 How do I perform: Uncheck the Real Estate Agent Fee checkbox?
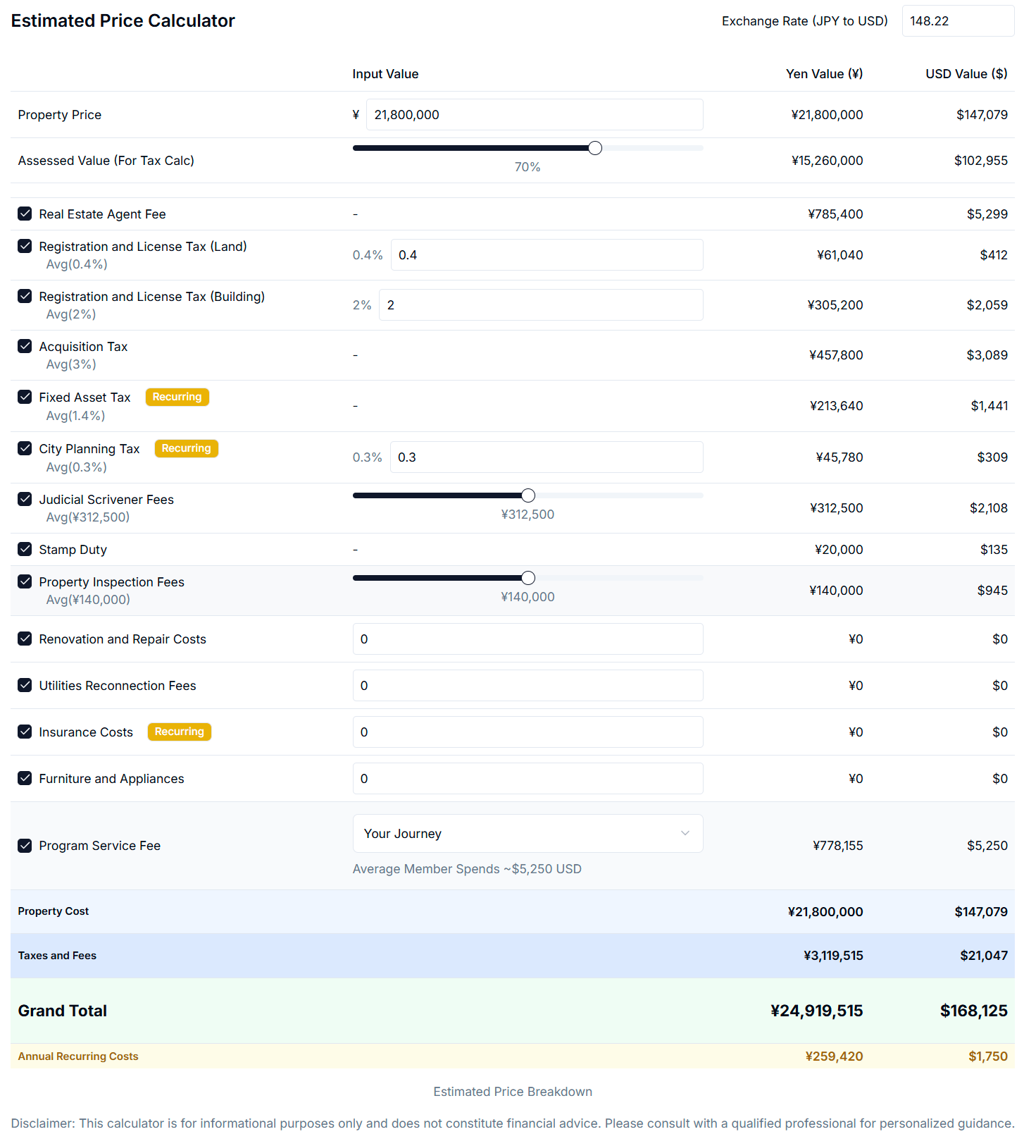[25, 214]
